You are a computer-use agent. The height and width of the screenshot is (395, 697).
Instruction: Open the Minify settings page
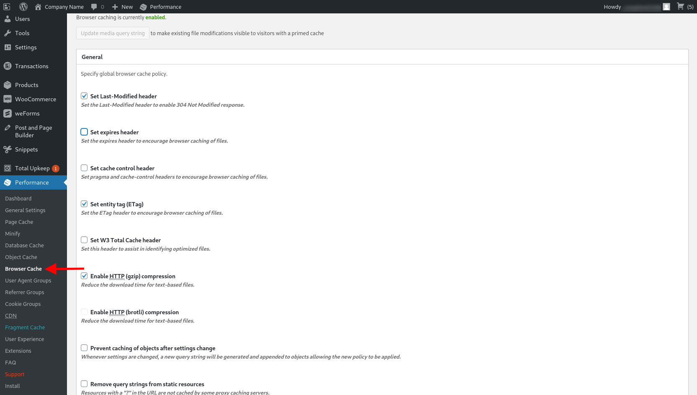click(x=13, y=233)
